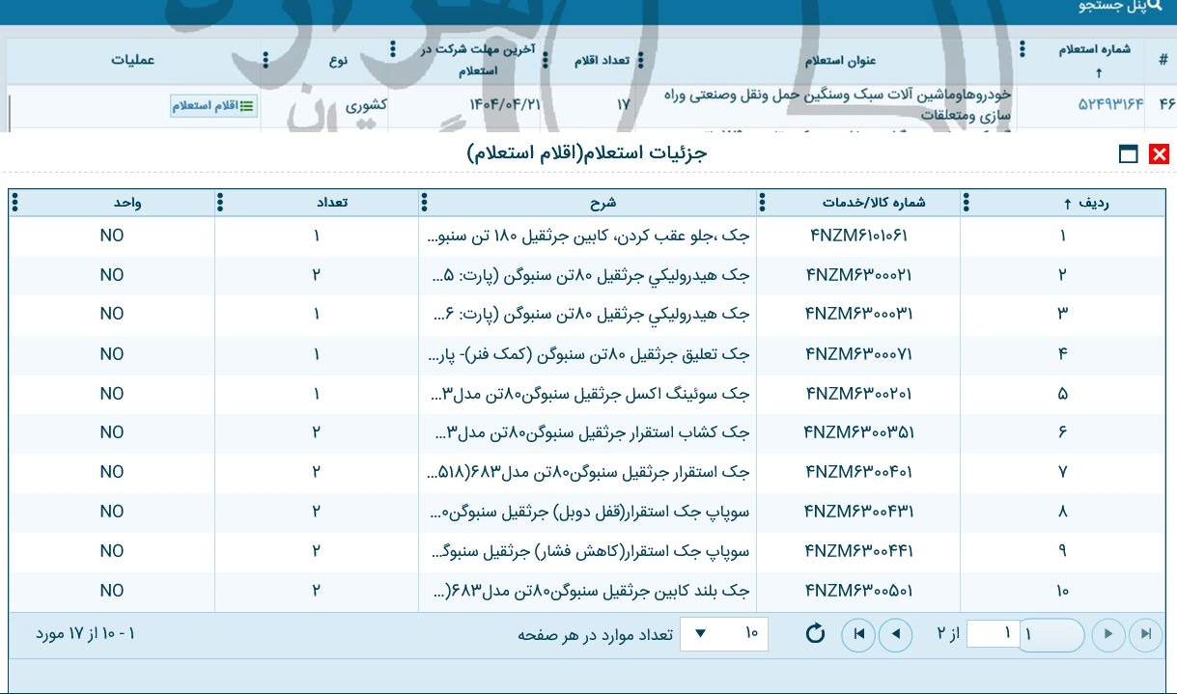1177x694 pixels.
Task: Refresh the inquiry items table
Action: pos(814,633)
